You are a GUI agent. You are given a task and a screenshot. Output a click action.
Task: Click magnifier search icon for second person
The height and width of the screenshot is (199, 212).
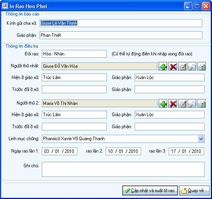(192, 103)
